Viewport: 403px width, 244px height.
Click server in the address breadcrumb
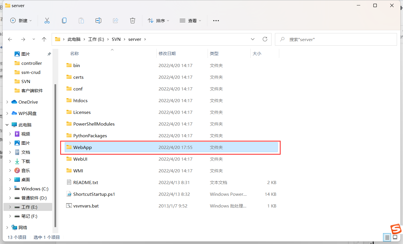[x=135, y=39]
